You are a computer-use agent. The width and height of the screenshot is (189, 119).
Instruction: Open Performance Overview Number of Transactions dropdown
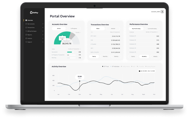[152, 32]
